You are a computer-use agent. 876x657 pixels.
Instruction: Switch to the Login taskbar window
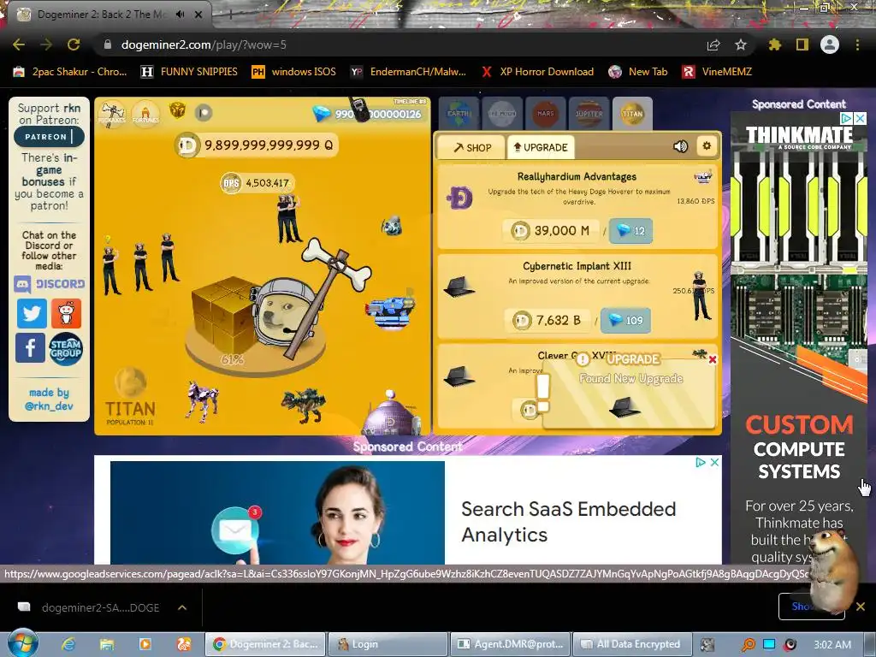[388, 644]
